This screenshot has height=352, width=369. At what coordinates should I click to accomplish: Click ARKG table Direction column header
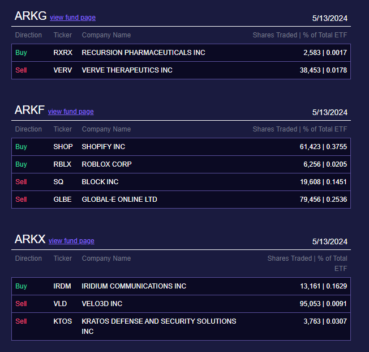[x=28, y=35]
